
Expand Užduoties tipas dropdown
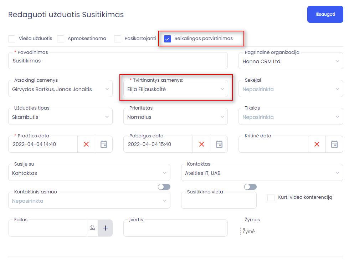(x=60, y=117)
